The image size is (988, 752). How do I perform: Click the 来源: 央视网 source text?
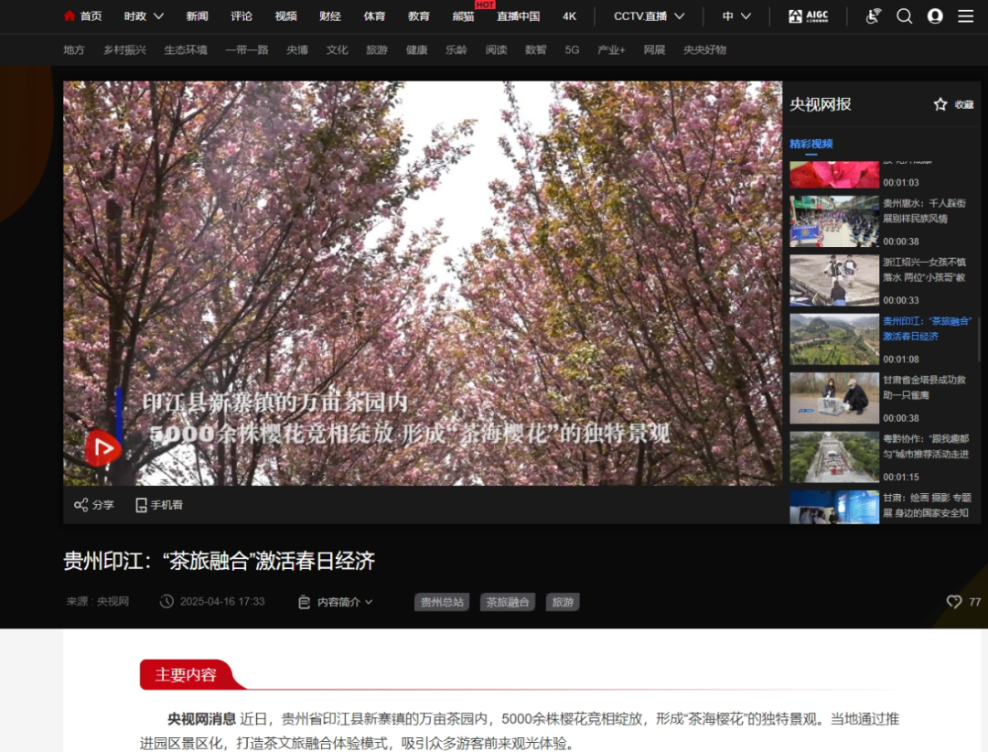click(x=98, y=601)
